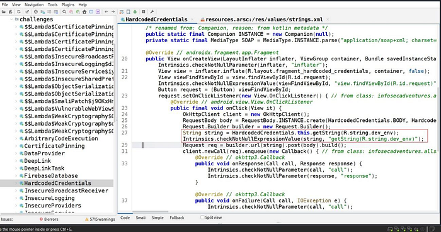Click the horizontal scrollbar under code
The image size is (441, 232).
(150, 211)
